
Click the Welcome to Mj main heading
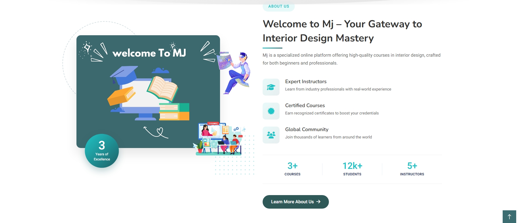point(342,31)
